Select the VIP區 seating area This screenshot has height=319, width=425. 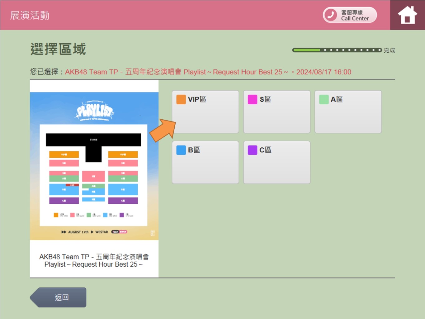(x=205, y=112)
